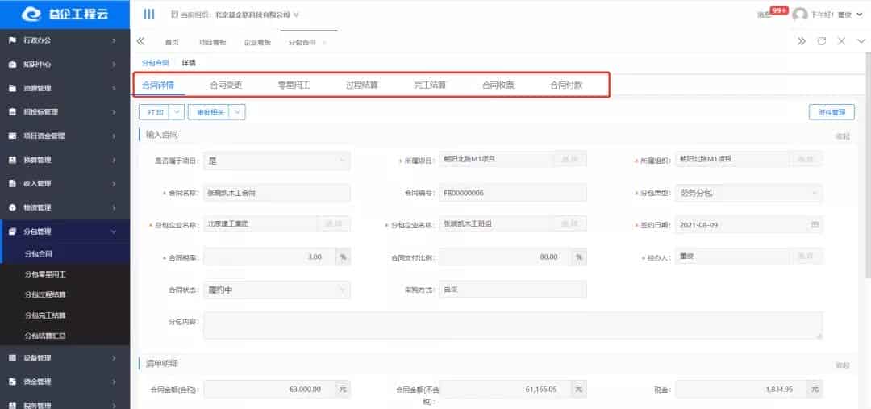
Task: Expand the 设备管理 menu chevron
Action: click(114, 358)
